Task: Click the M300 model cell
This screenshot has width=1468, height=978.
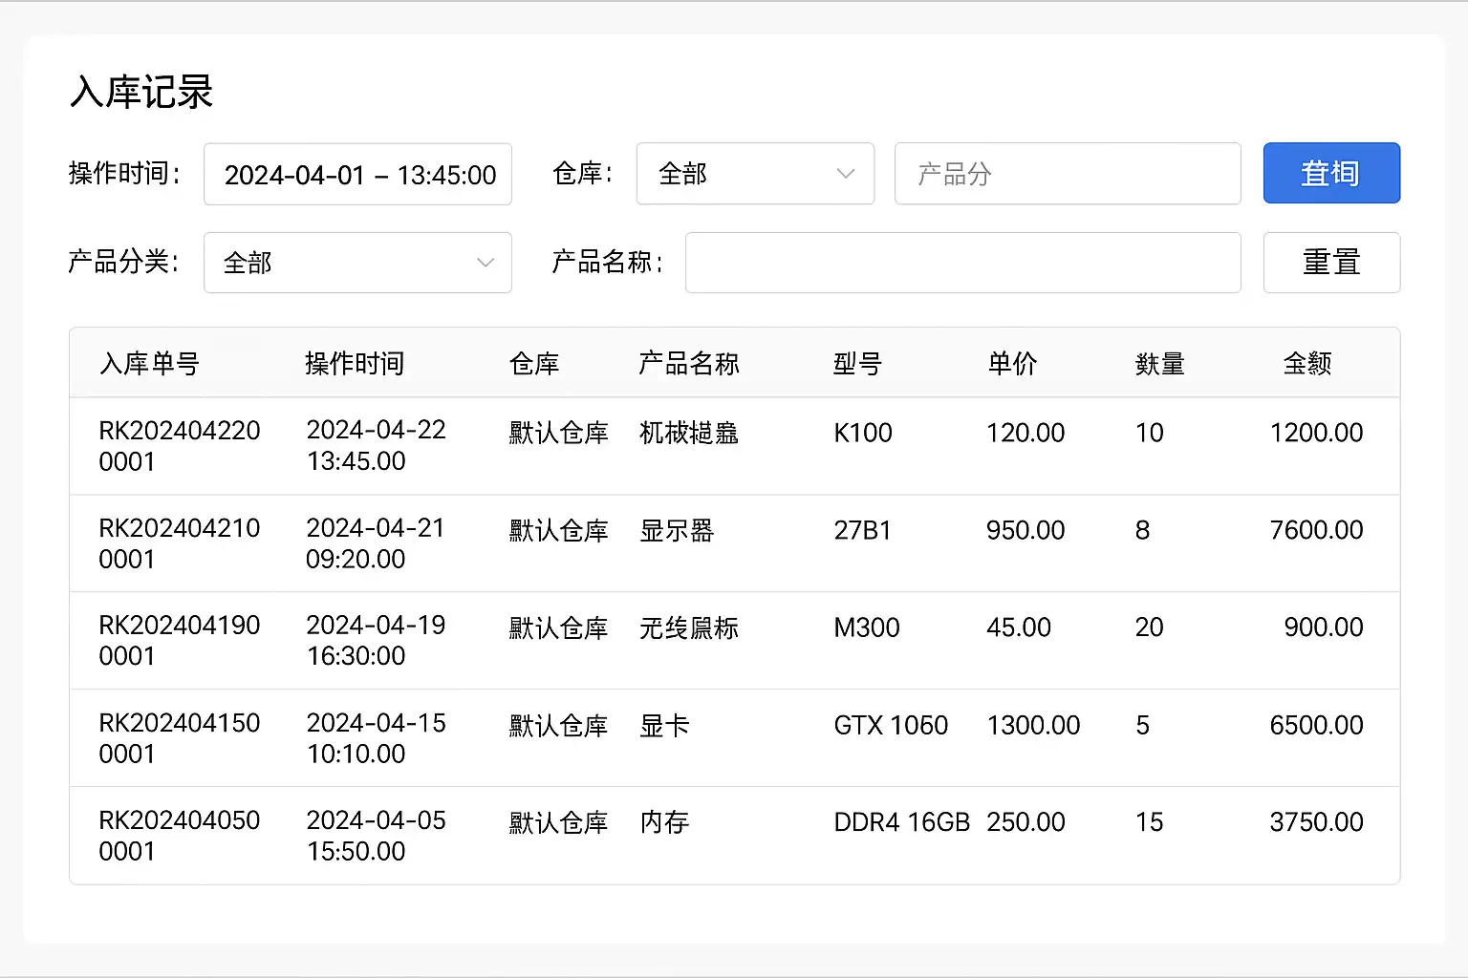Action: tap(867, 628)
